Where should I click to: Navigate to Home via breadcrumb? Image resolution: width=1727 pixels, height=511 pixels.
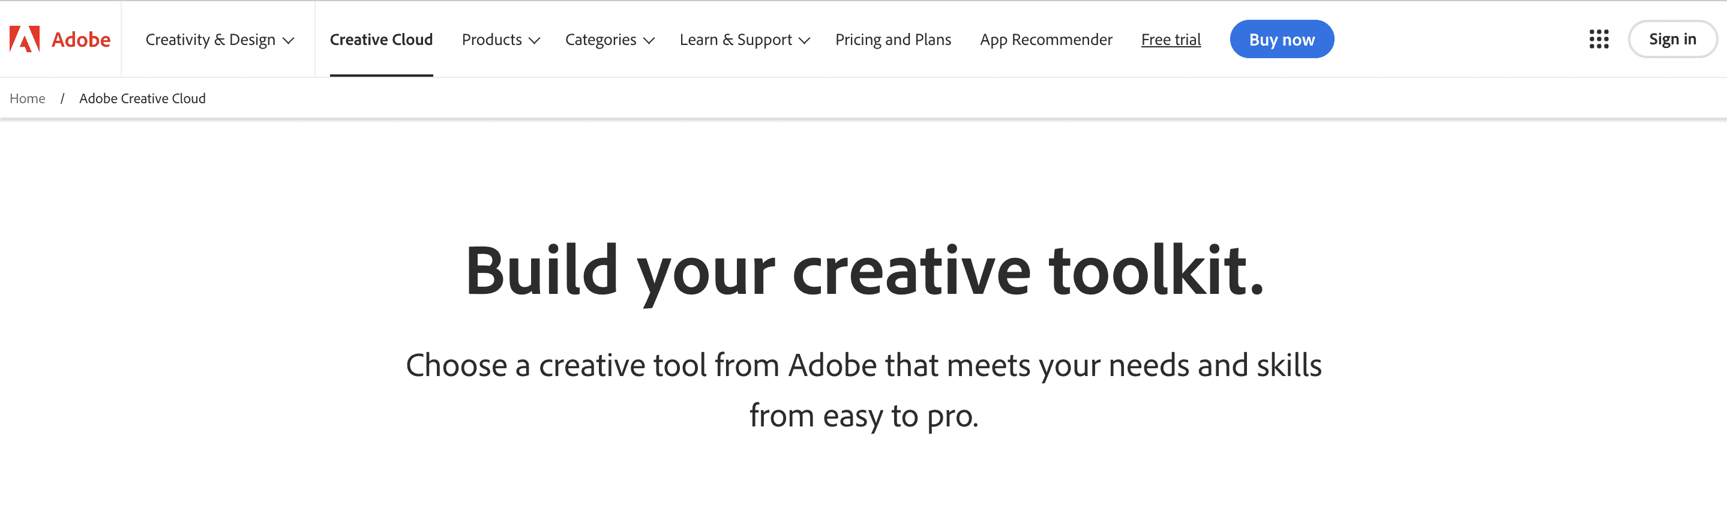click(x=28, y=98)
